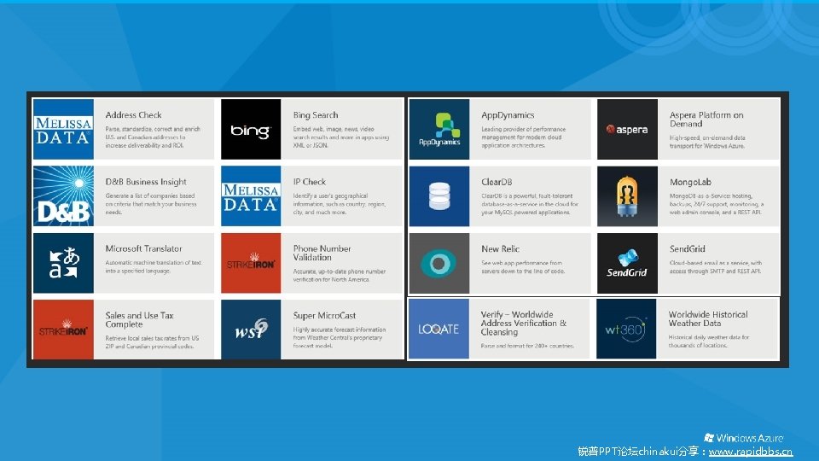This screenshot has height=461, width=819.
Task: Click description 'Accurate, up-to-date phone number verification'
Action: 339,276
